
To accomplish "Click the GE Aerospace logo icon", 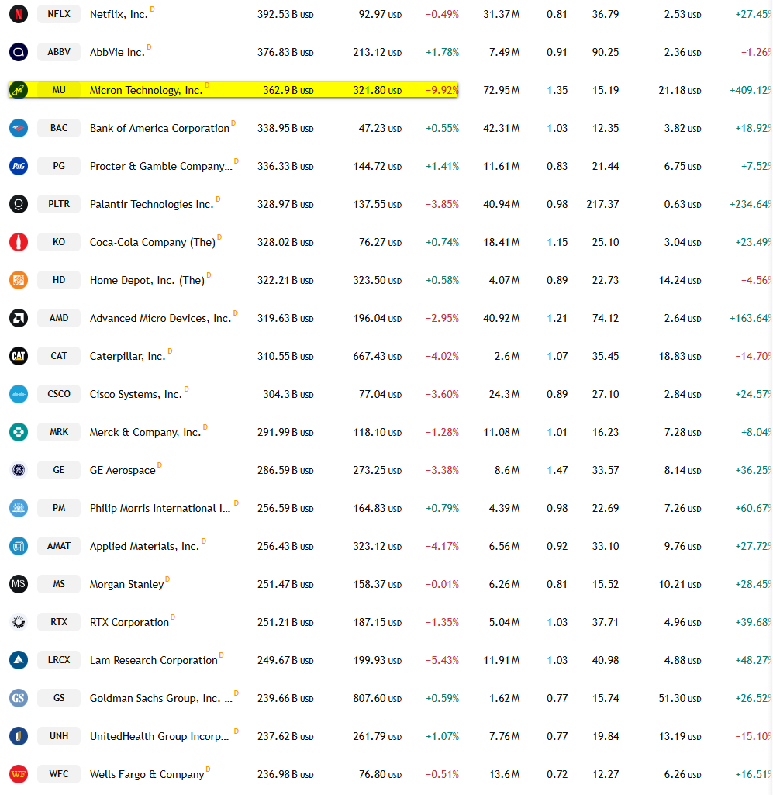I will click(x=19, y=470).
